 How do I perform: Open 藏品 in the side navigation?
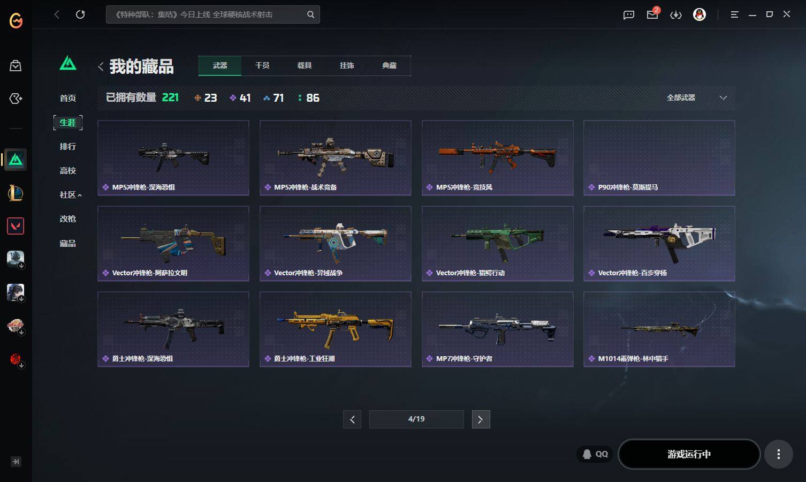68,244
